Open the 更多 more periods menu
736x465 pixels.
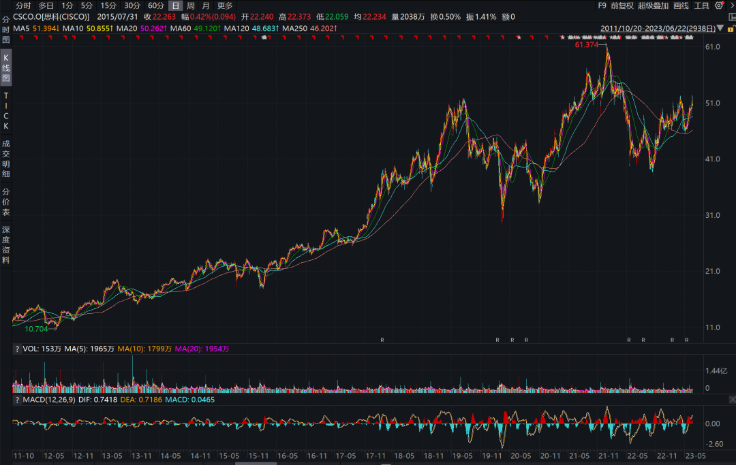coord(225,5)
